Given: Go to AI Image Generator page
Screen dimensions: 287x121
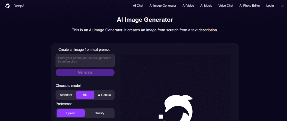Looking at the screenshot, I should point(163,6).
